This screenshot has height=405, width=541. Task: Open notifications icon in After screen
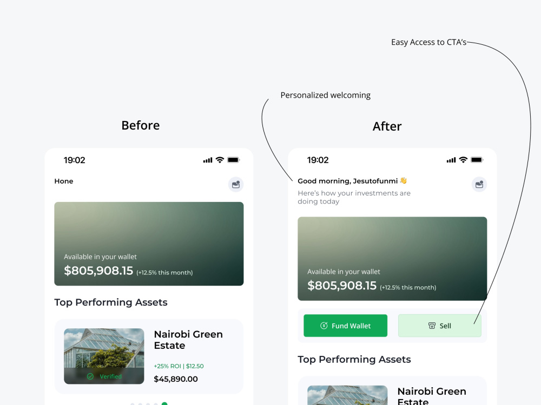click(479, 185)
